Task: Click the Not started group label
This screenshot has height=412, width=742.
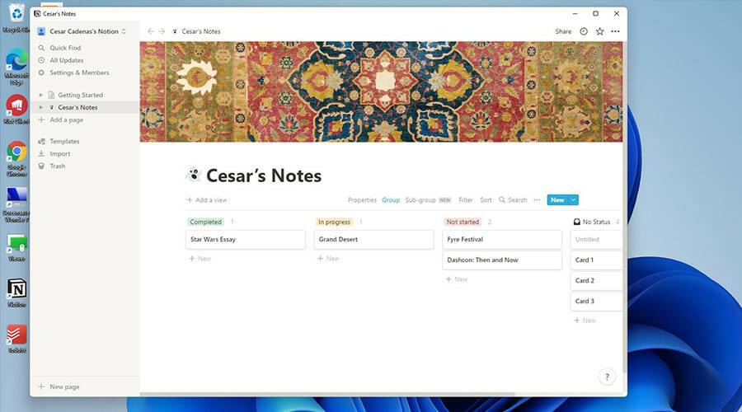Action: 463,222
